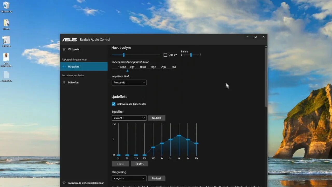Click the 500 Hz equalizer slider handle
Screen dimensions: 332x187
pyautogui.click(x=153, y=147)
